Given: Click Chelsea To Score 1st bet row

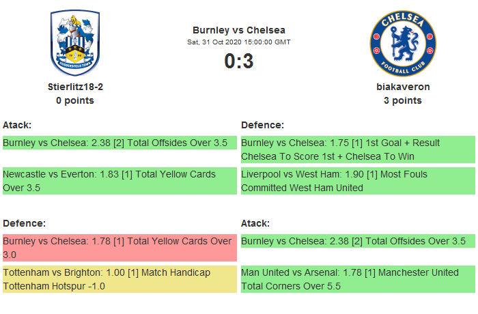Looking at the screenshot, I should coord(358,149).
